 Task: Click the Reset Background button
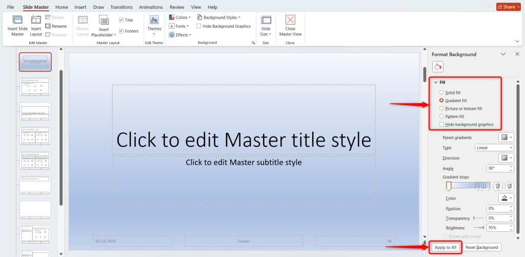tap(482, 247)
